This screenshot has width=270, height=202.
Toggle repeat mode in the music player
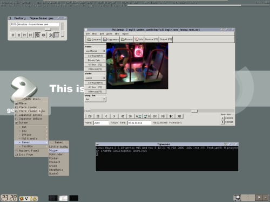click(44, 35)
